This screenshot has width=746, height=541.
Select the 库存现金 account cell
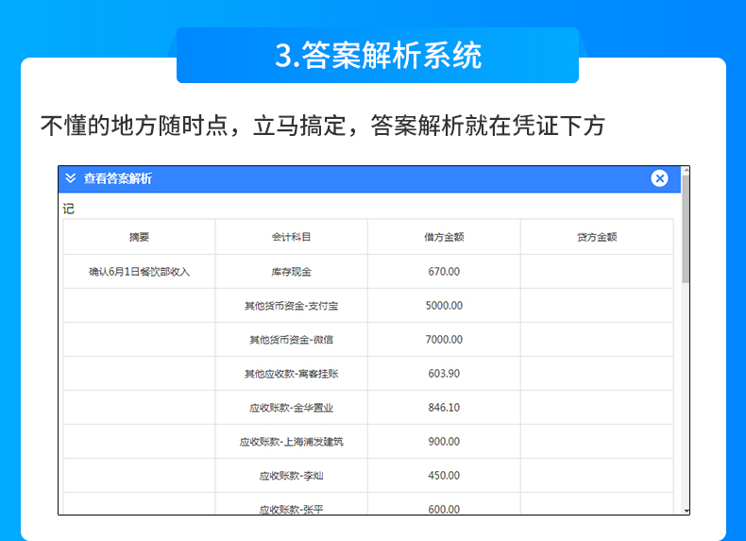pos(291,272)
